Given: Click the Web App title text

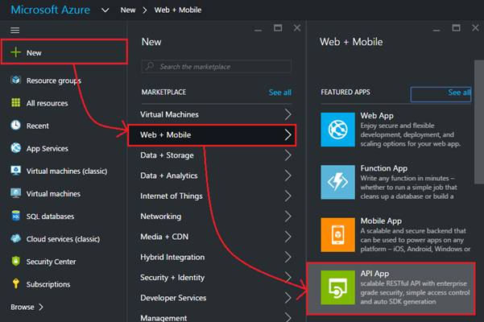Looking at the screenshot, I should click(377, 116).
